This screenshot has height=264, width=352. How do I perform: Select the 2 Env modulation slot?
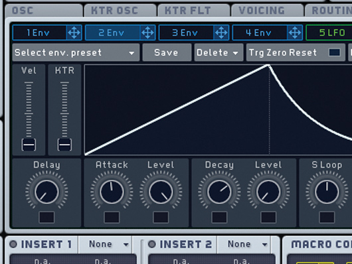(112, 33)
